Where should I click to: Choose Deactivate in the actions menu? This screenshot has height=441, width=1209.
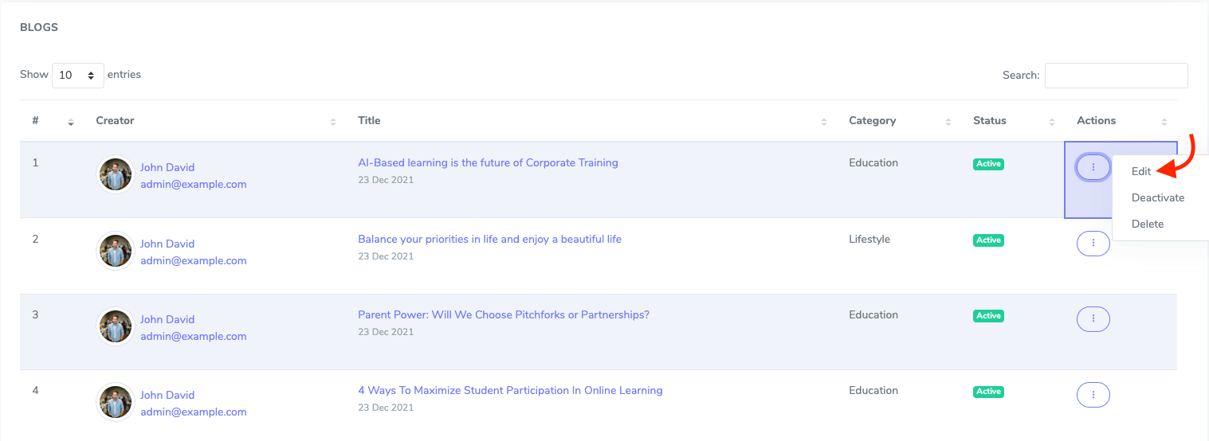1157,197
